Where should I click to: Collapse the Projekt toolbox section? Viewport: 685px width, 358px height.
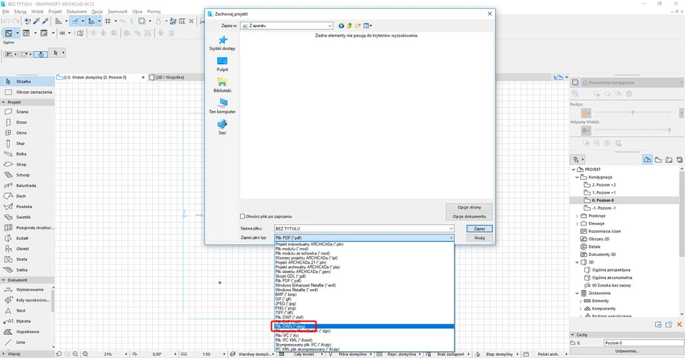coord(3,102)
